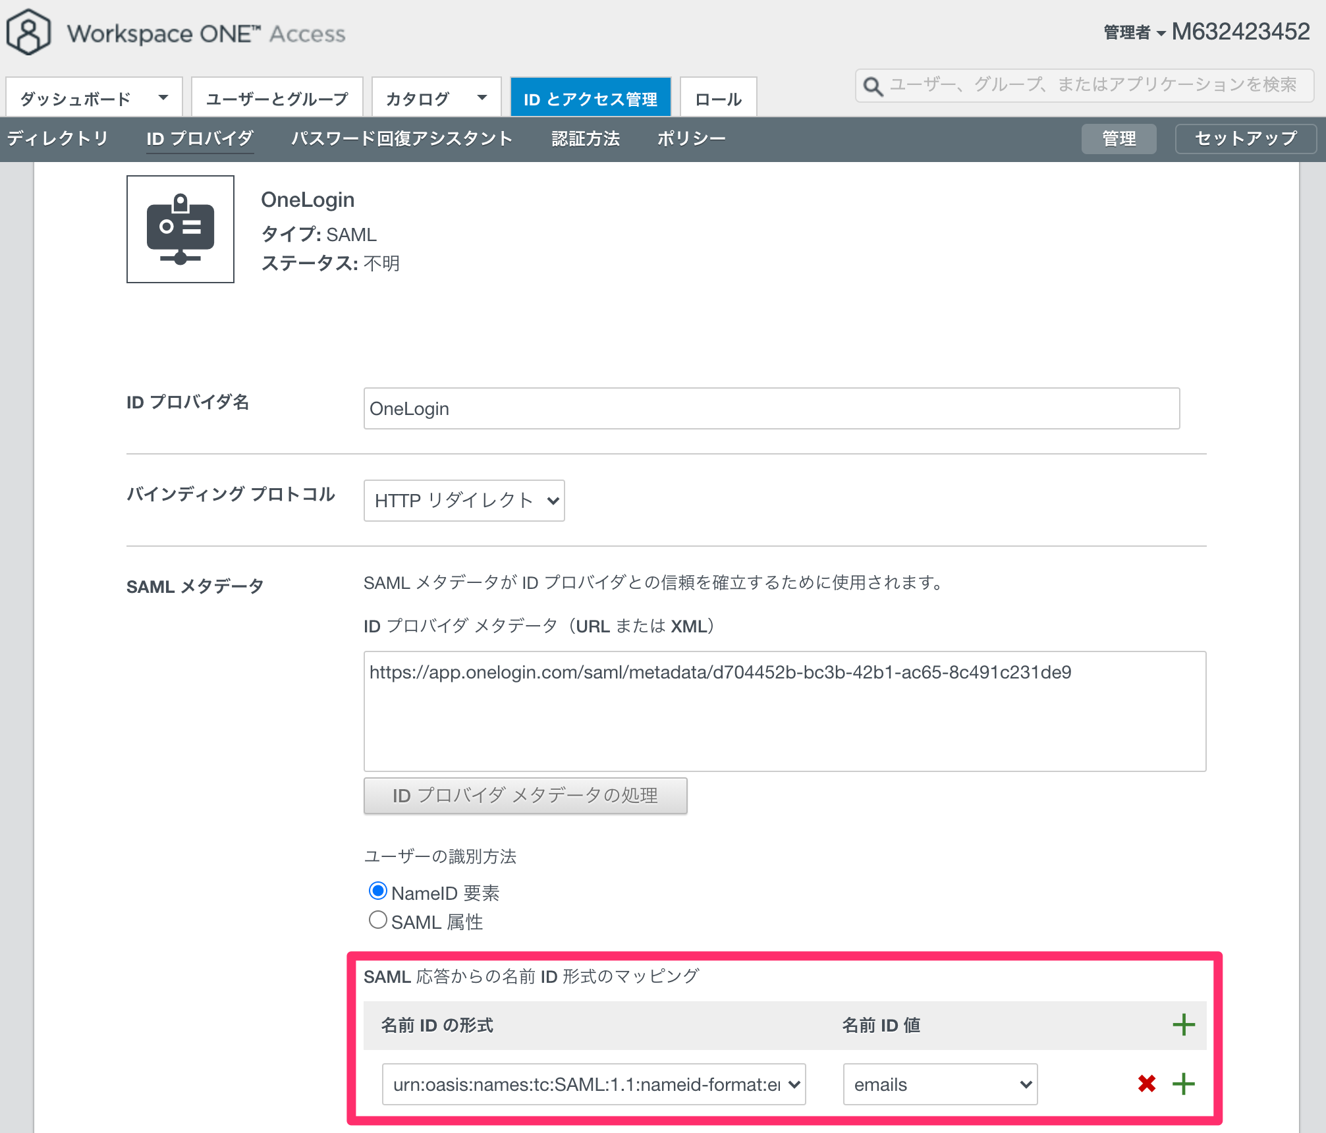Click the セットアップ button
1326x1133 pixels.
(1246, 139)
